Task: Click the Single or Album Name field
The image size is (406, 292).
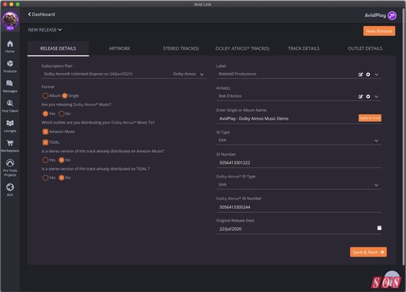Action: click(287, 118)
